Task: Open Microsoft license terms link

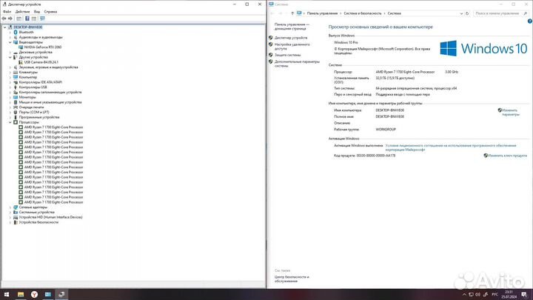Action: pyautogui.click(x=450, y=147)
